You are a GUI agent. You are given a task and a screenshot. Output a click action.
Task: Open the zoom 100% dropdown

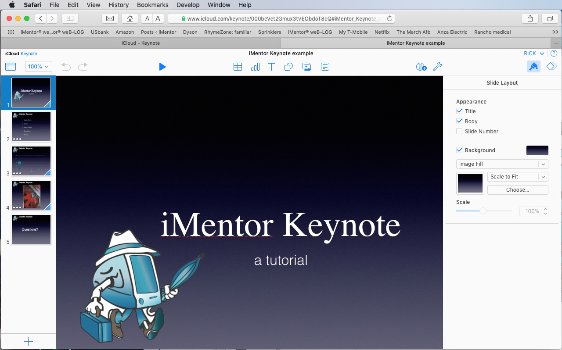pyautogui.click(x=38, y=67)
